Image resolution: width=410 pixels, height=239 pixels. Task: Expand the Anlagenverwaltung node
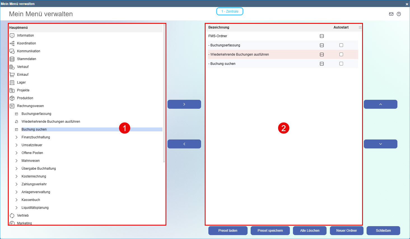[17, 192]
